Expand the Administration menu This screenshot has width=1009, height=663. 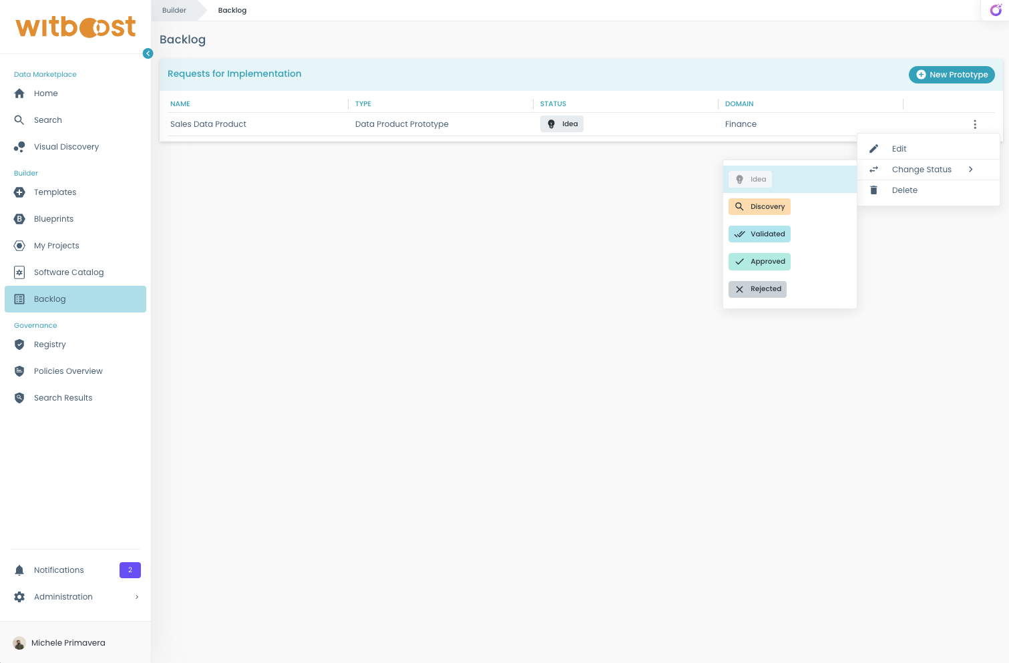[x=63, y=596]
